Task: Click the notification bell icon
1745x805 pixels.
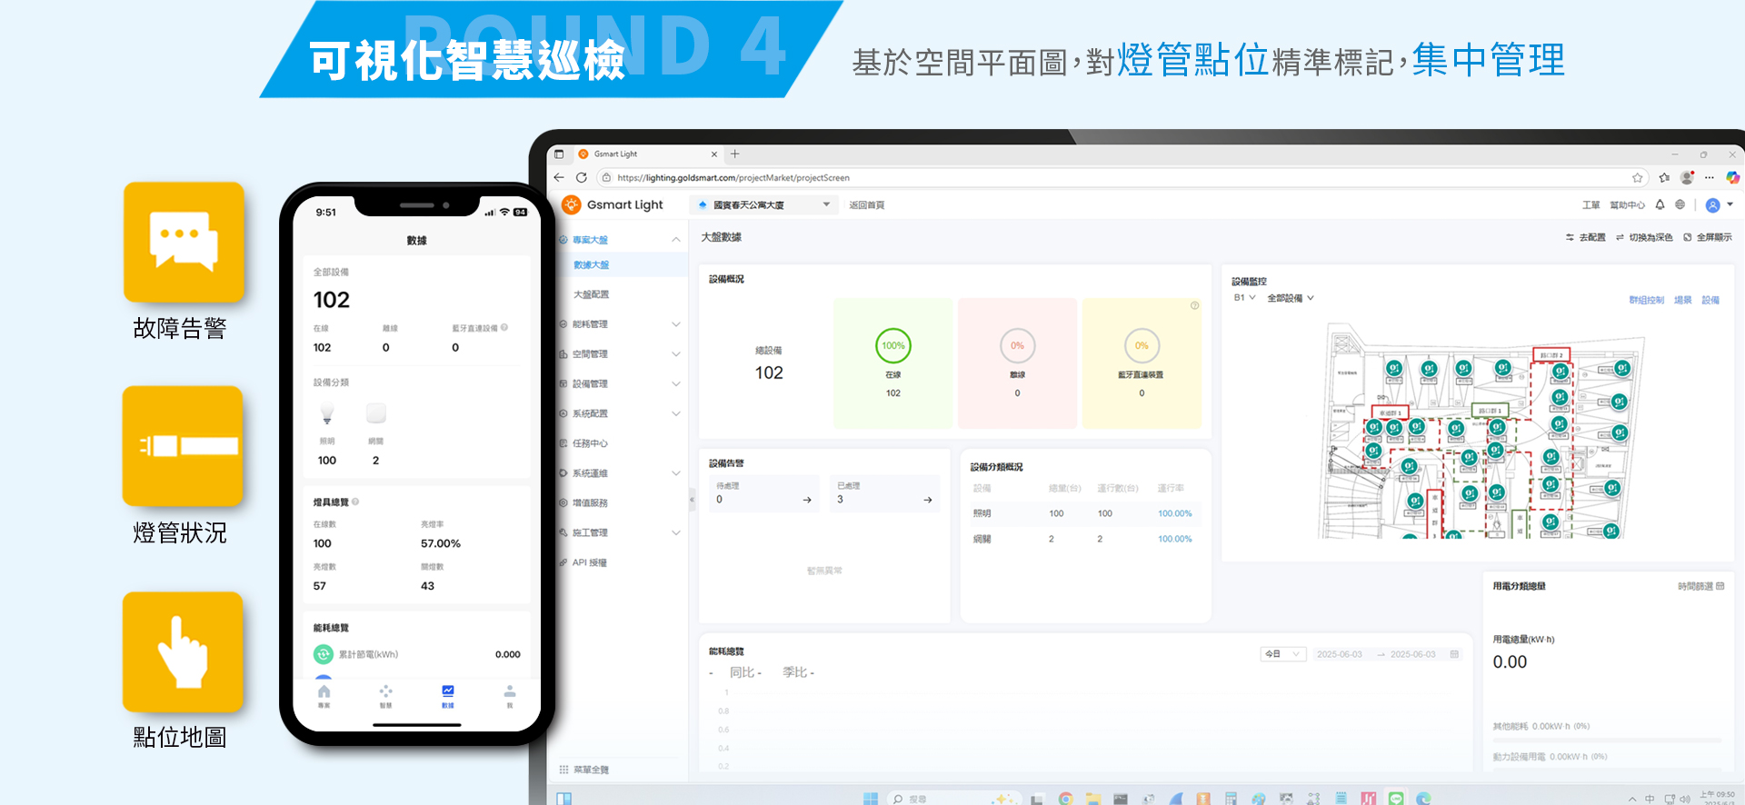Action: coord(1660,204)
